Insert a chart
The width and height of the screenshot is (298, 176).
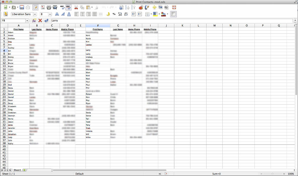(141, 7)
